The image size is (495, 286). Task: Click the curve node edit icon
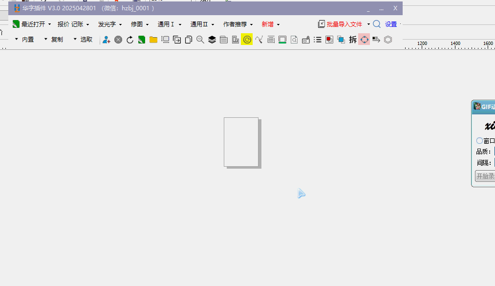[x=259, y=40]
